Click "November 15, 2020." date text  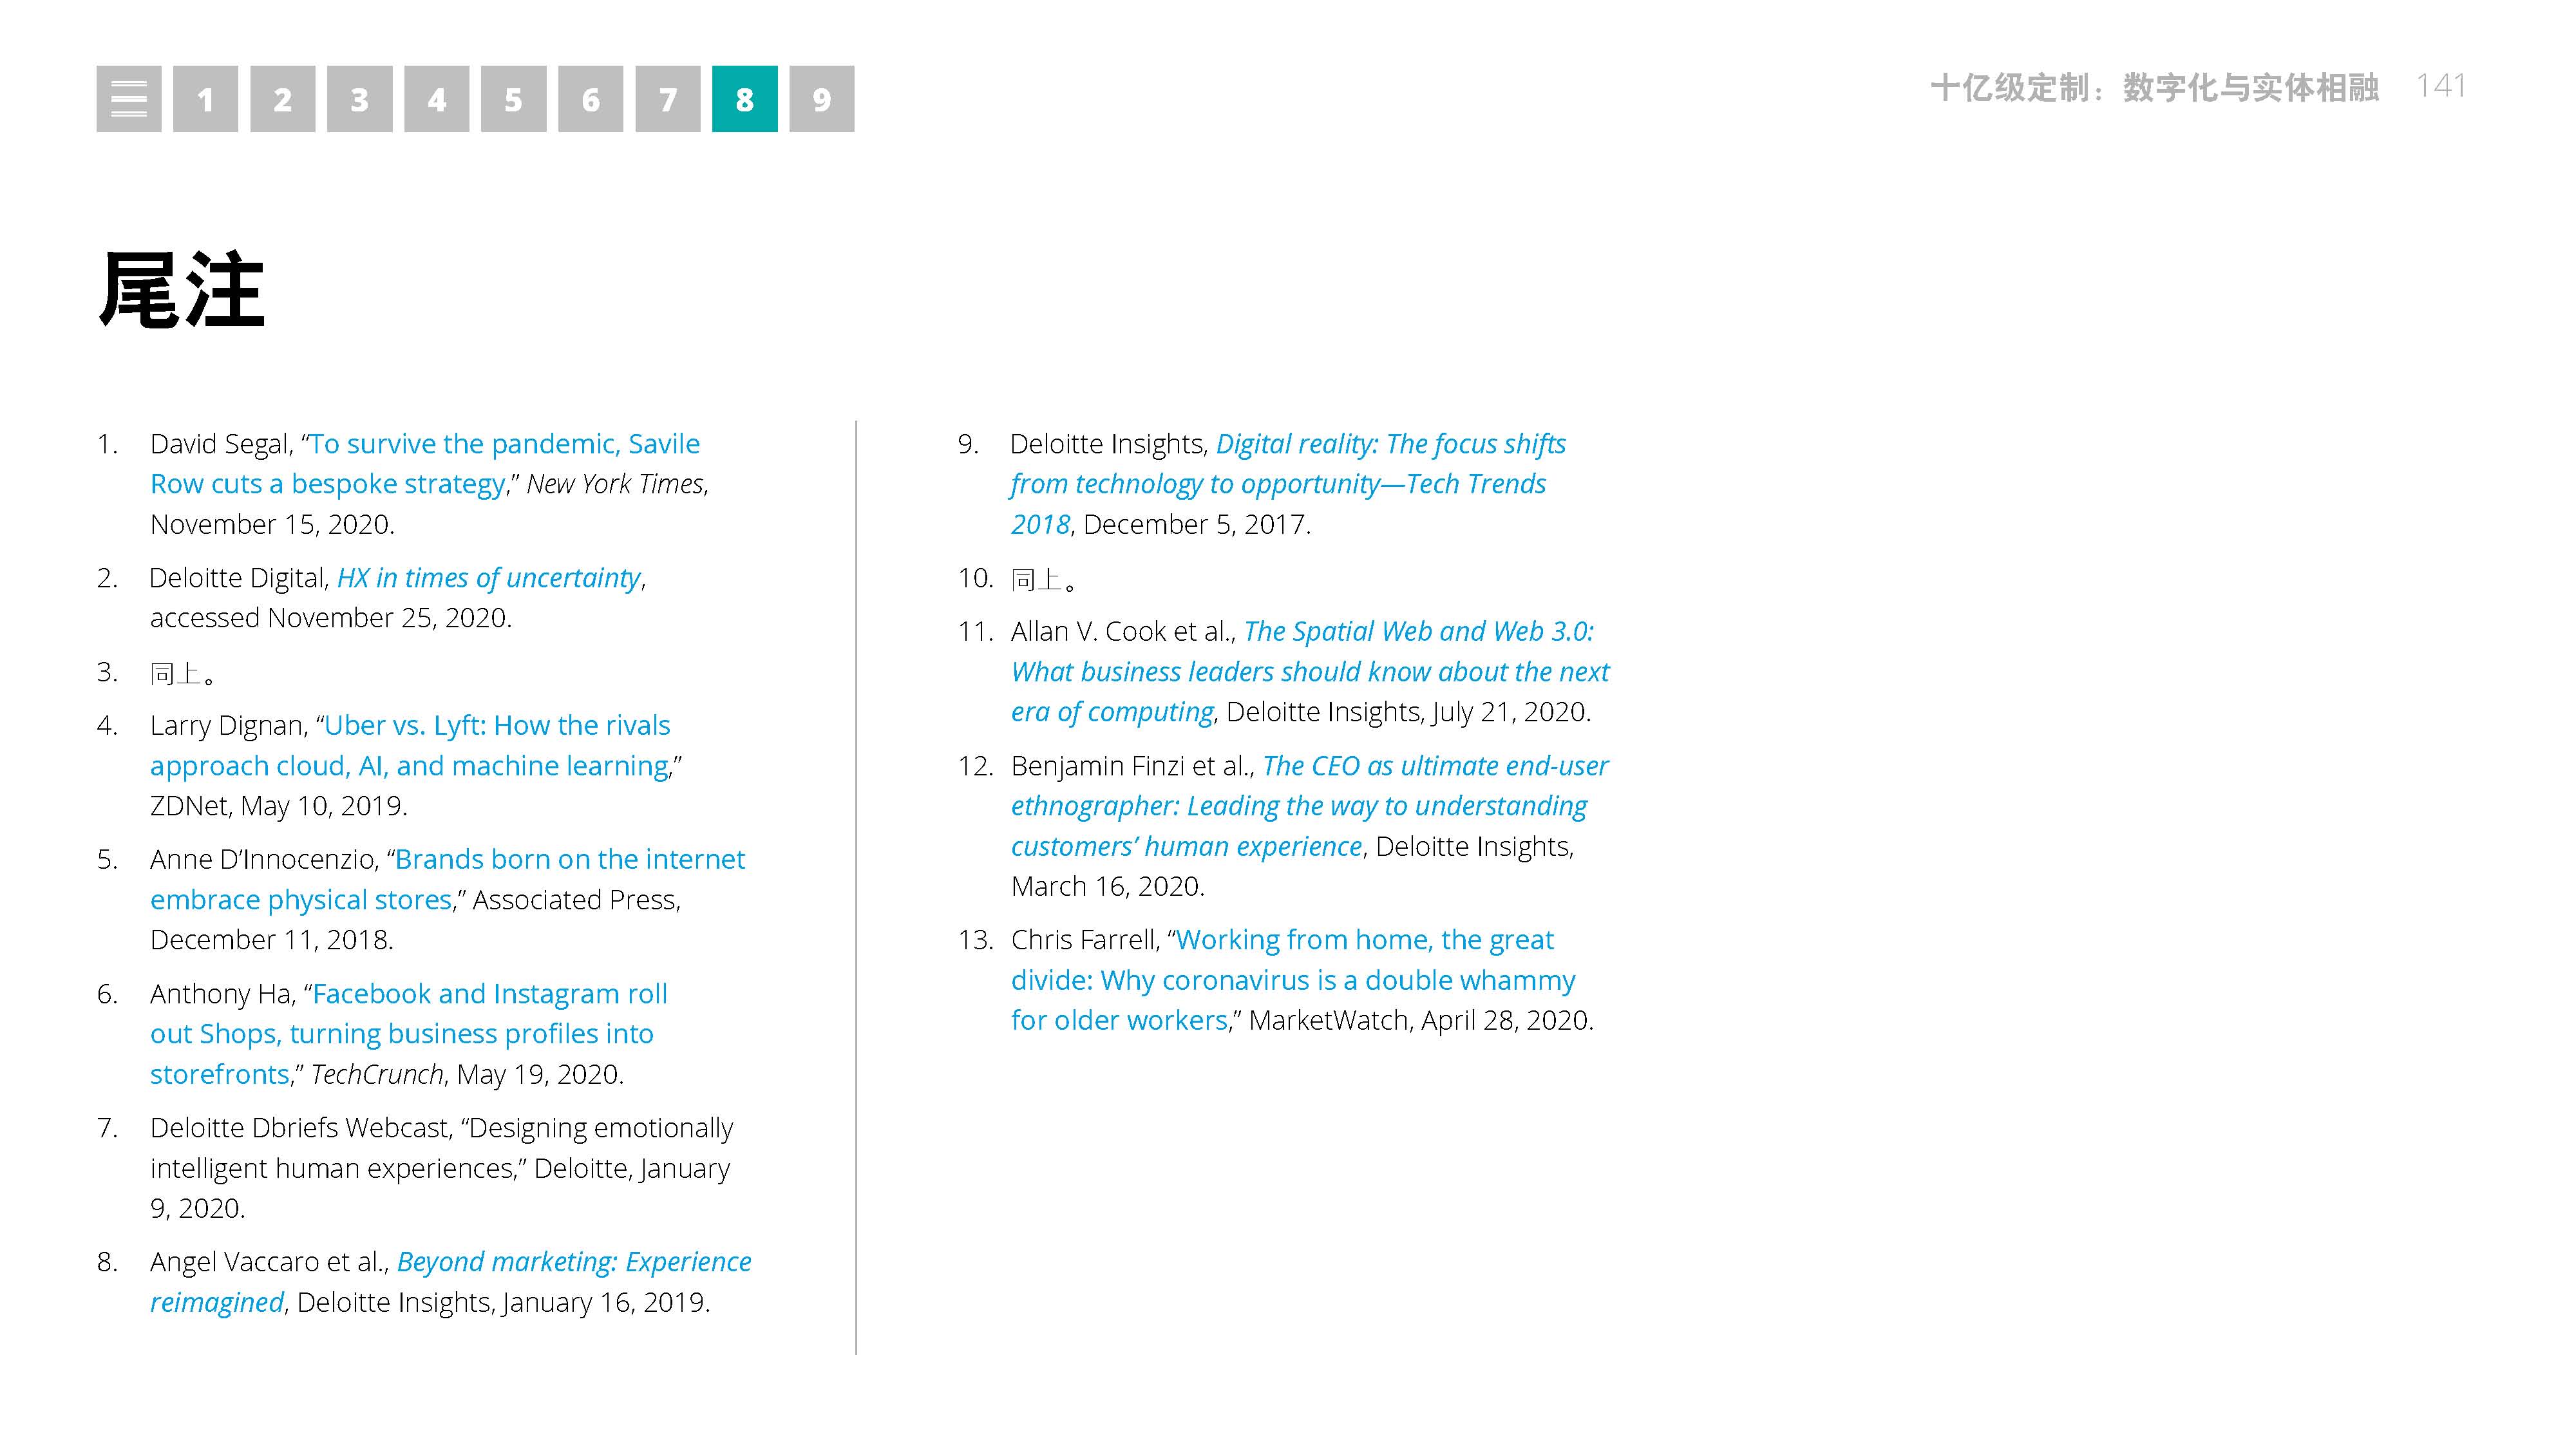(x=273, y=524)
